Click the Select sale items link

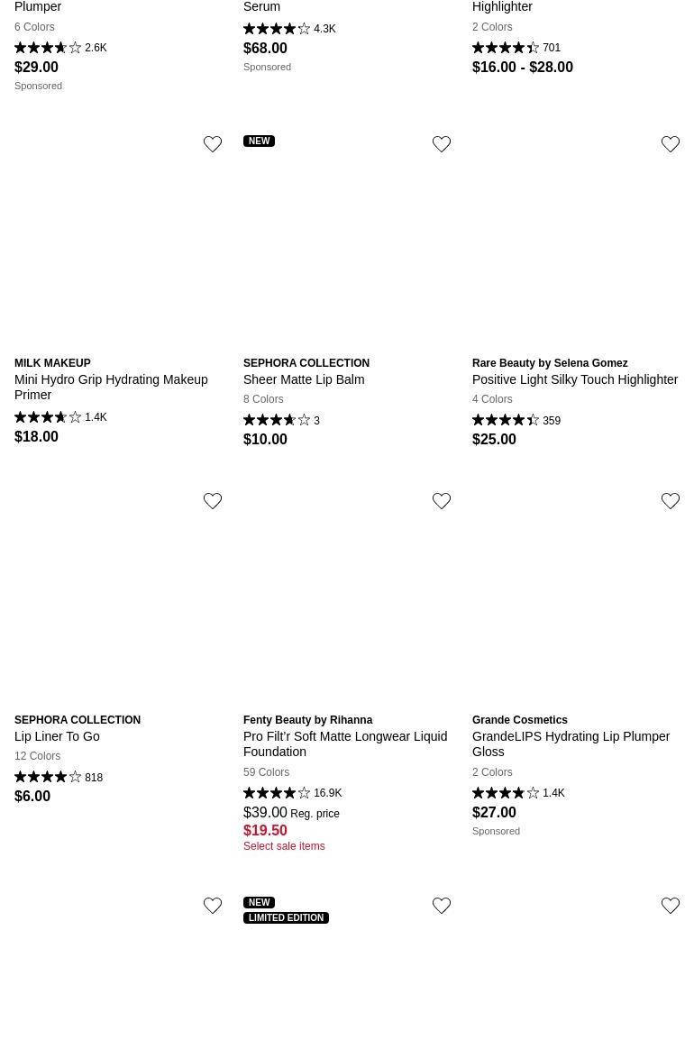[x=284, y=846]
